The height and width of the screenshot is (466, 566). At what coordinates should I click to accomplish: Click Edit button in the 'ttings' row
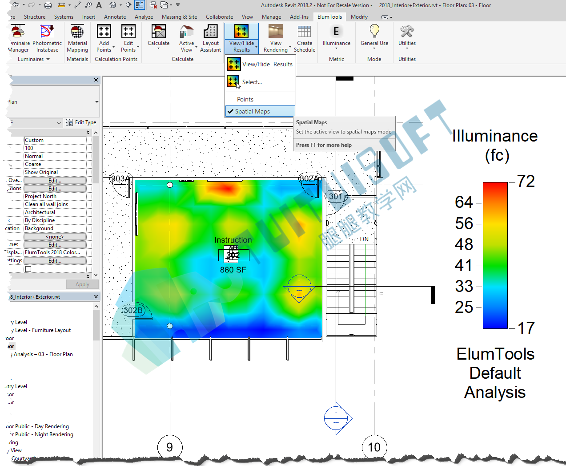55,261
